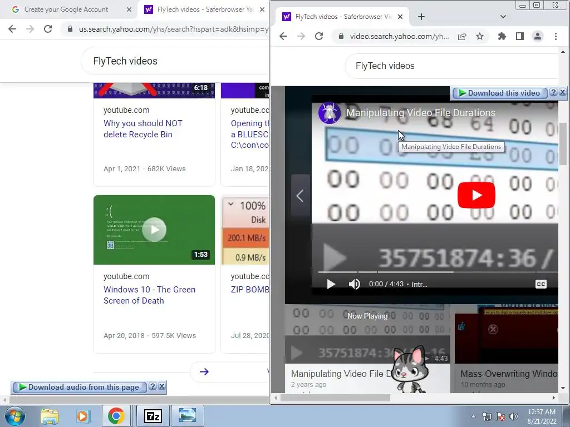Show hidden tray icons arrow
This screenshot has width=570, height=427.
coord(473,416)
